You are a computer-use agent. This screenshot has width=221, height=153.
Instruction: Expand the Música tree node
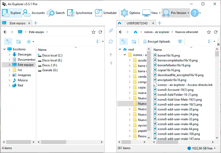coord(10,80)
